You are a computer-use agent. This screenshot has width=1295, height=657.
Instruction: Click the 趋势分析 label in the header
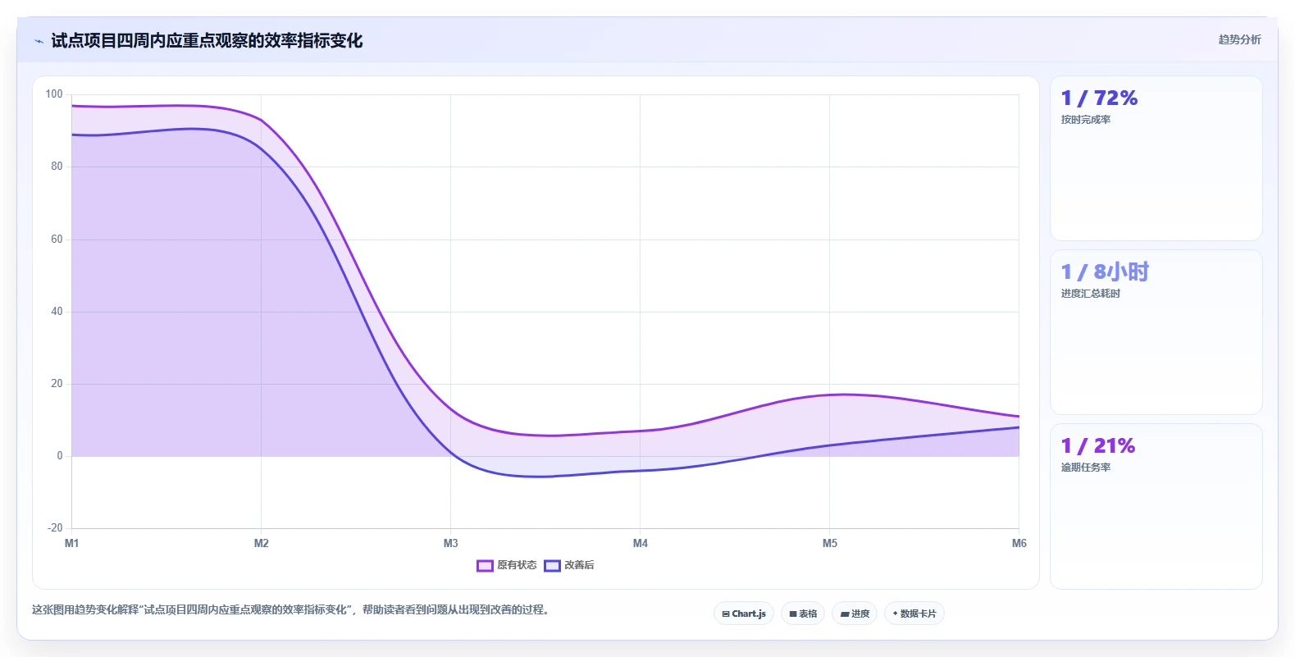coord(1239,39)
